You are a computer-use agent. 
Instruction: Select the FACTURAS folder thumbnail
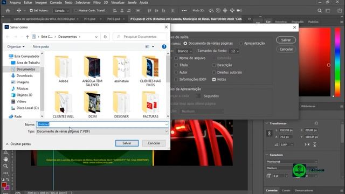coord(150,105)
